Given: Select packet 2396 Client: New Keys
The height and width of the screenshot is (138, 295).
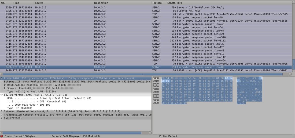Looking at the screenshot, I should pyautogui.click(x=146, y=11).
